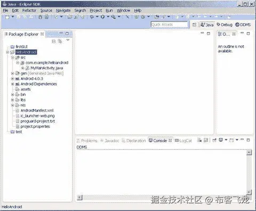Minimize the editor area
The image size is (256, 211).
[202, 33]
